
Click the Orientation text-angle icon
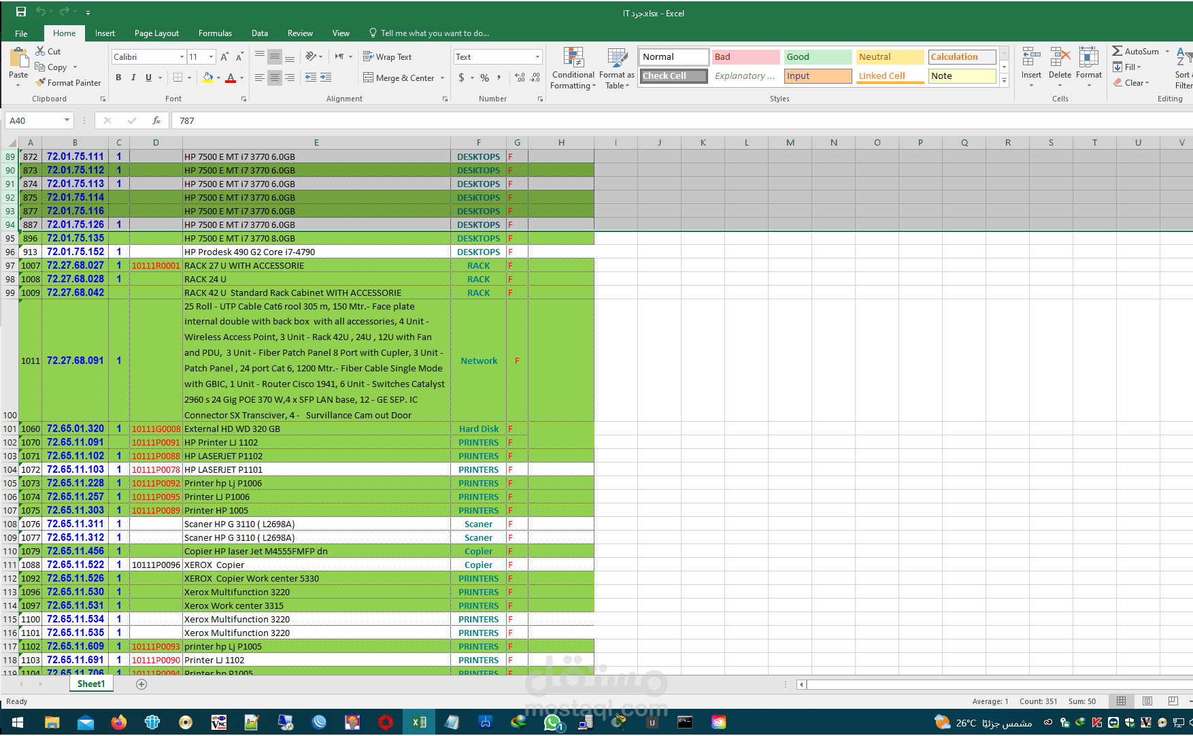pos(311,56)
